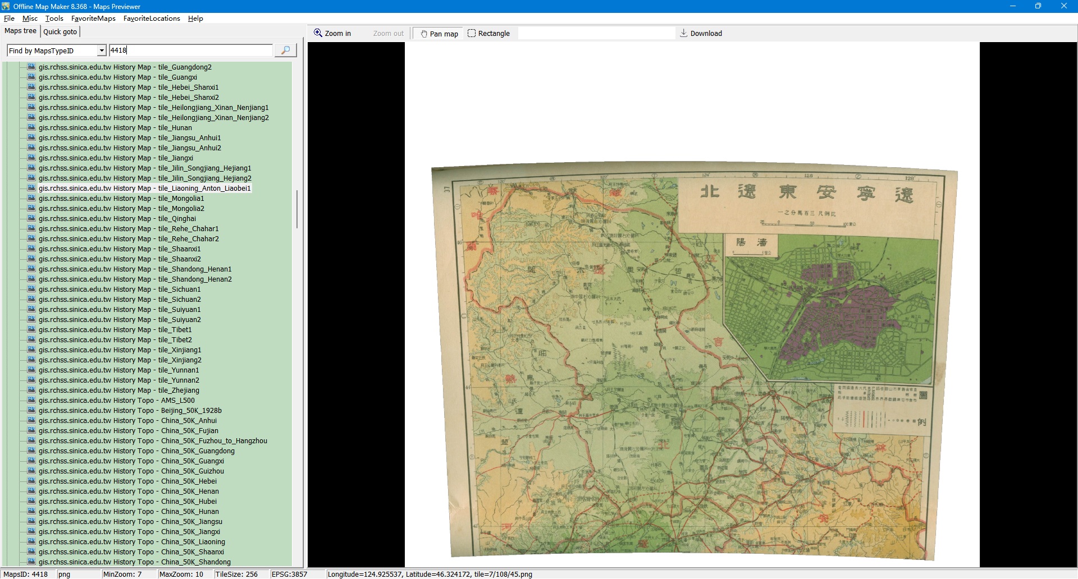Select tile_Mongolia1 history map
The width and height of the screenshot is (1078, 579).
click(121, 199)
